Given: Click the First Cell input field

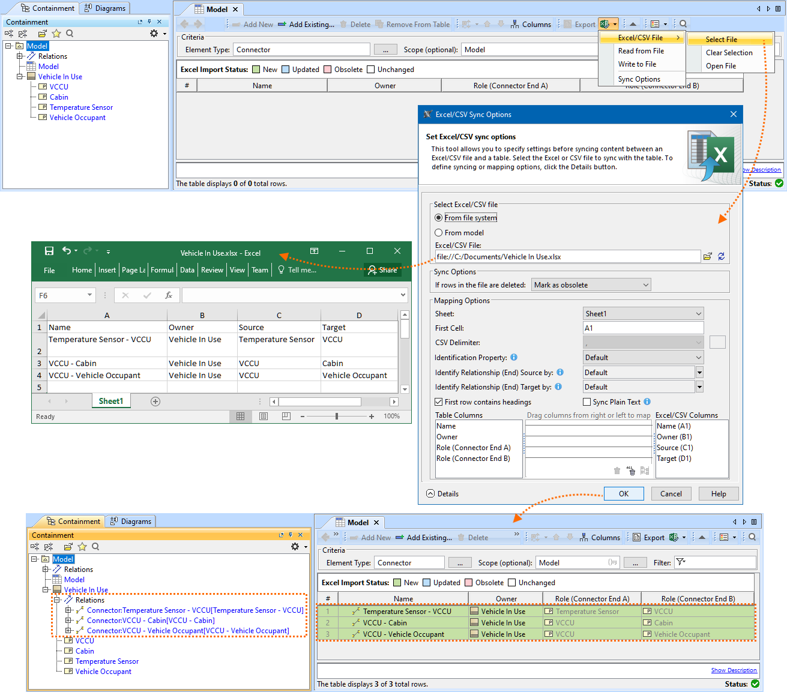Looking at the screenshot, I should point(643,328).
